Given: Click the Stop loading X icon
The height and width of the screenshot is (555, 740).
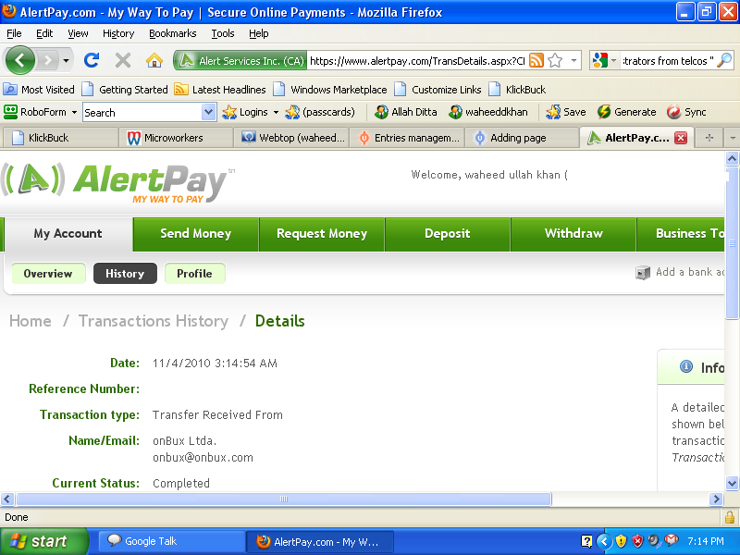Looking at the screenshot, I should pos(123,60).
